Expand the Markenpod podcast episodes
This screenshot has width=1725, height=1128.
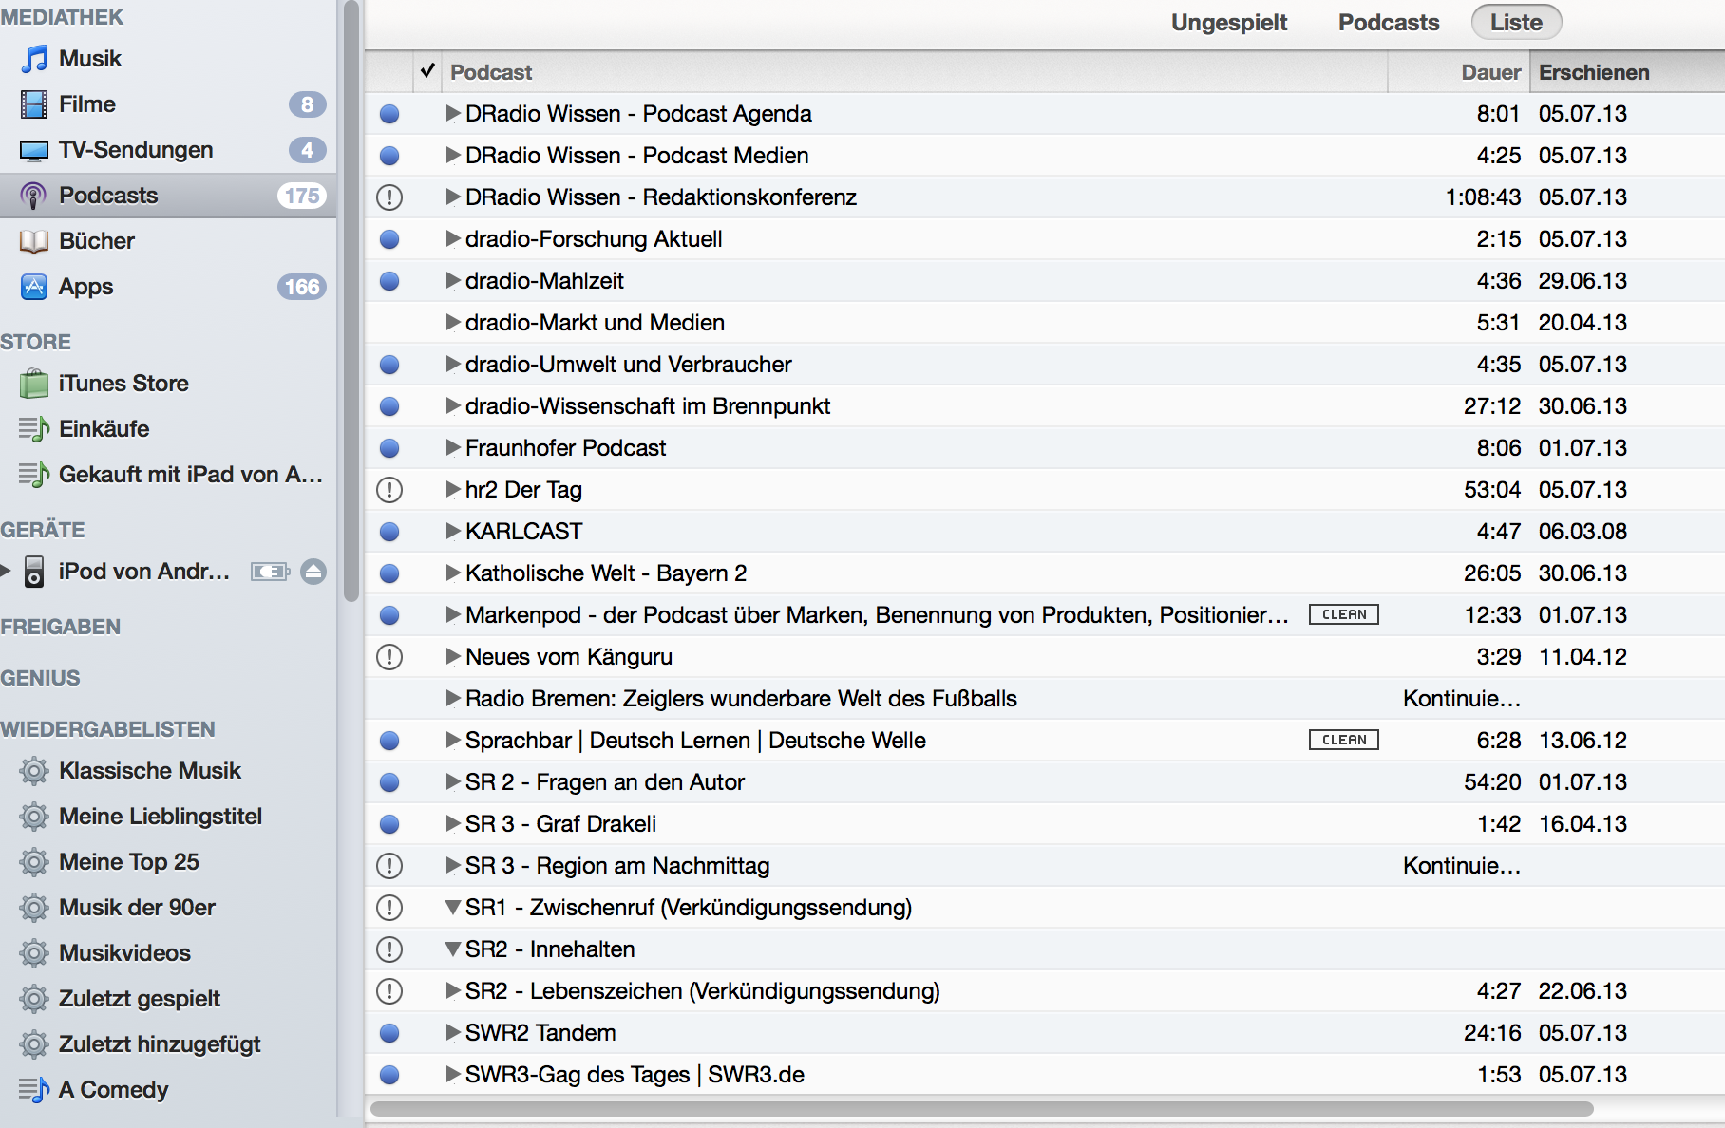coord(453,615)
